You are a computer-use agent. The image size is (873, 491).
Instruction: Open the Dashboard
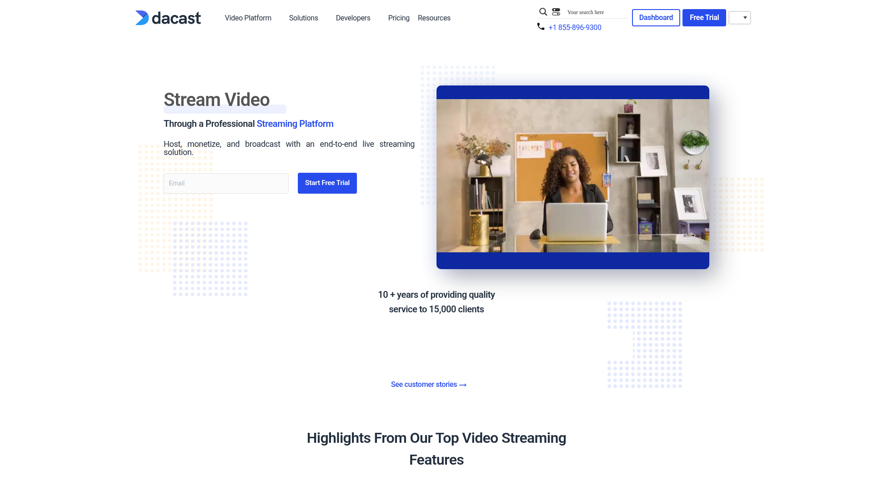click(656, 18)
